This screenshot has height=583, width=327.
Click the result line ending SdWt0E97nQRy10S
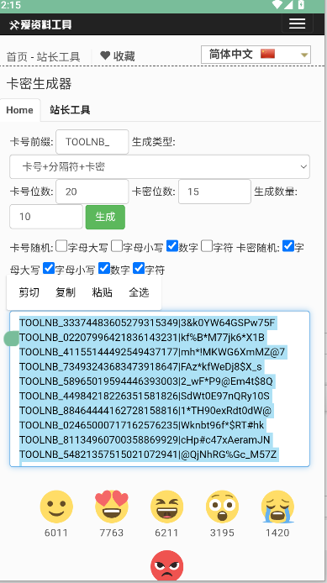[x=145, y=396]
